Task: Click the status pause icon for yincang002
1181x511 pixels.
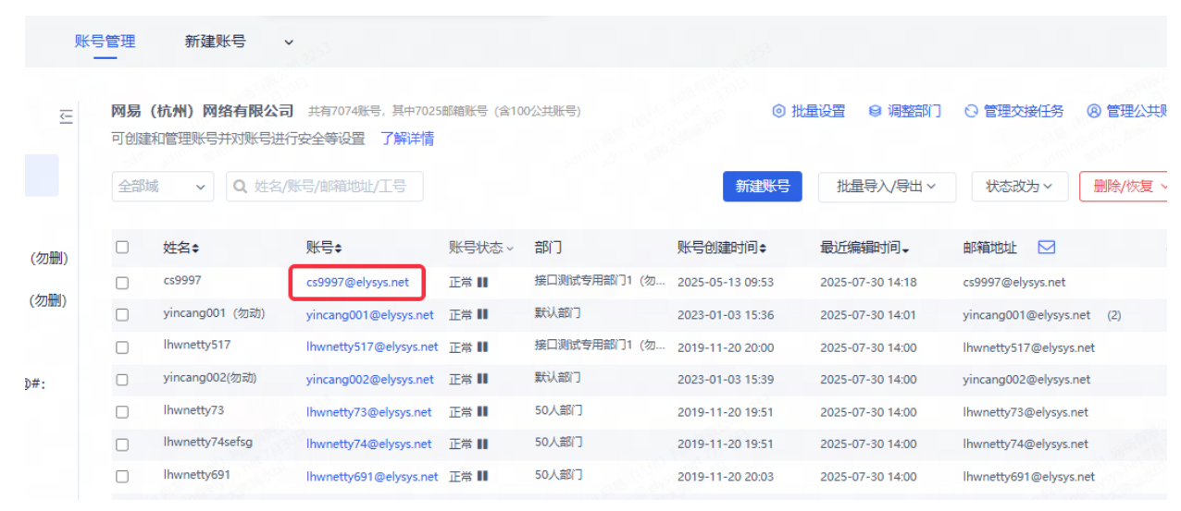Action: coord(483,380)
